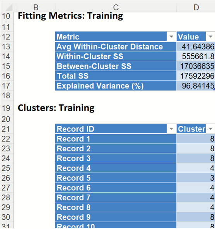Viewport: 215px width, 229px height.
Task: Select the value 17592296
Action: (196, 76)
